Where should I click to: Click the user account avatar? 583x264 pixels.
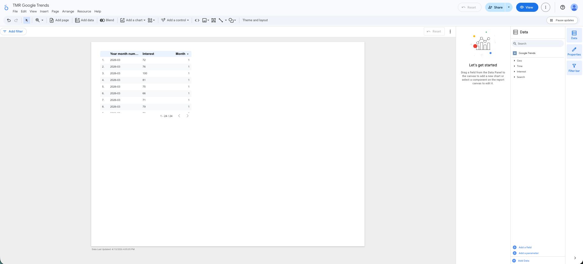coord(574,7)
